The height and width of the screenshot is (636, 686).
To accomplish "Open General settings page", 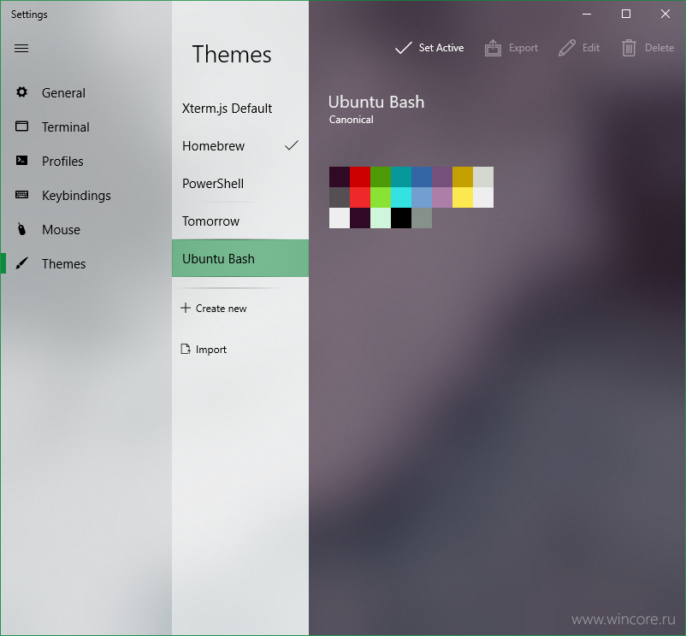I will pyautogui.click(x=86, y=92).
